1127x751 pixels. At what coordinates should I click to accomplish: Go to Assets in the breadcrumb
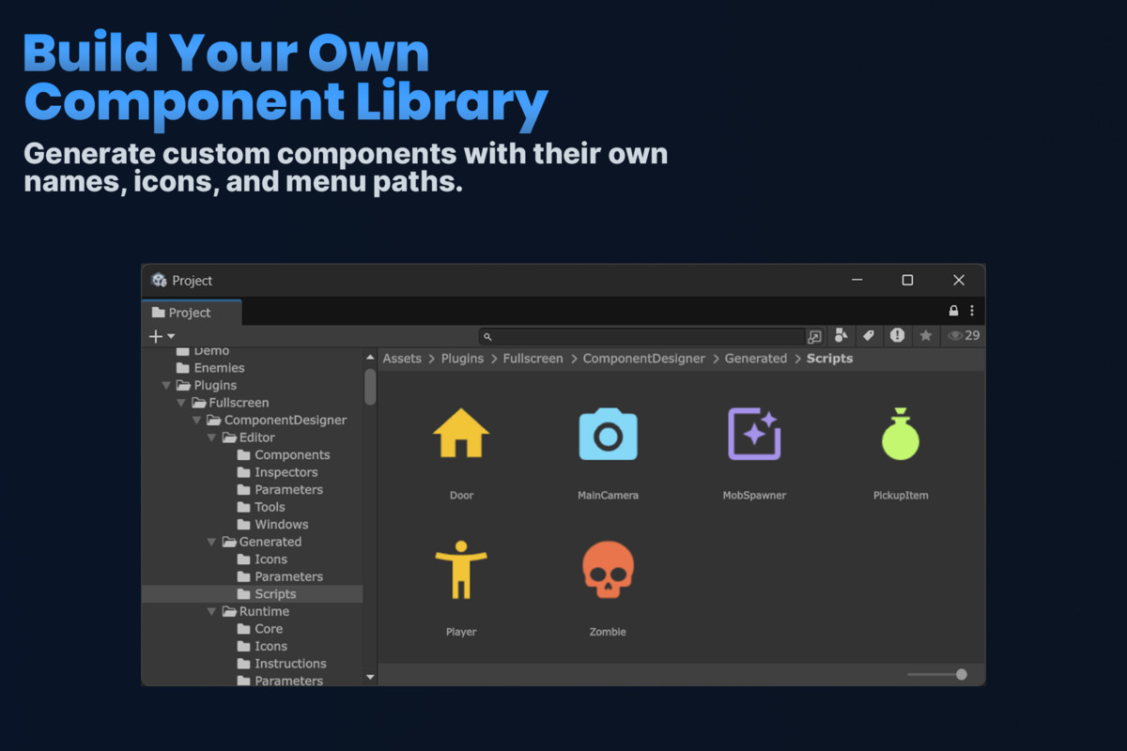[x=402, y=359]
